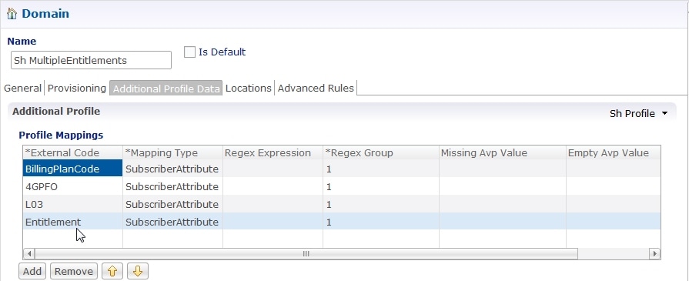
Task: Open the Sh Profile dropdown
Action: [x=638, y=113]
